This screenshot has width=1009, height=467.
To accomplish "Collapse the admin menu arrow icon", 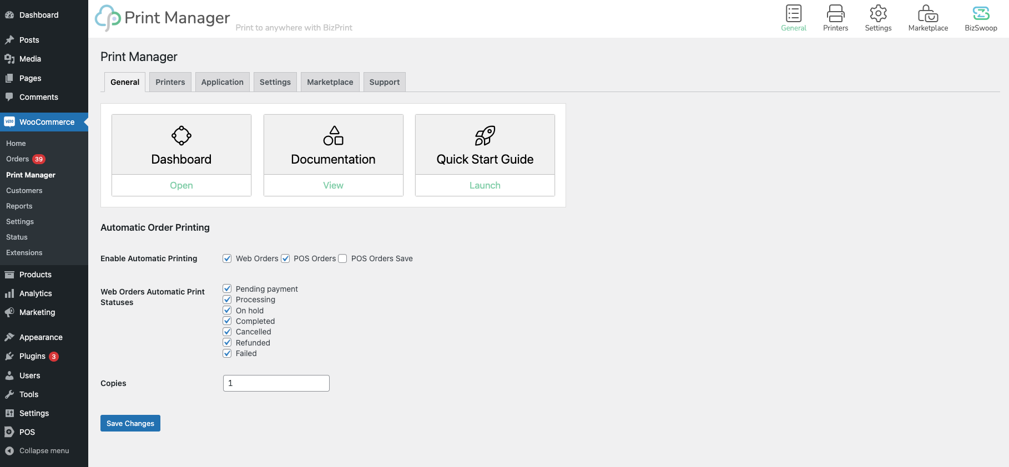I will click(9, 451).
